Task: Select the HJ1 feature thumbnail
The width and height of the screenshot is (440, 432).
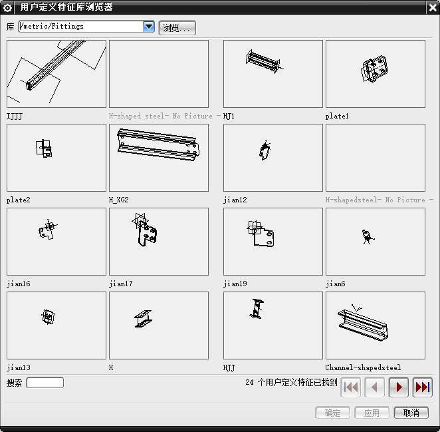Action: (273, 74)
